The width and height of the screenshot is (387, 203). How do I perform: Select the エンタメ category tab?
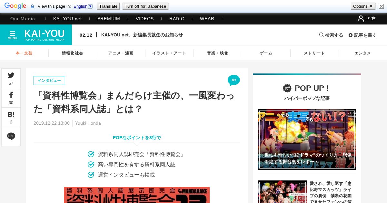click(x=363, y=53)
